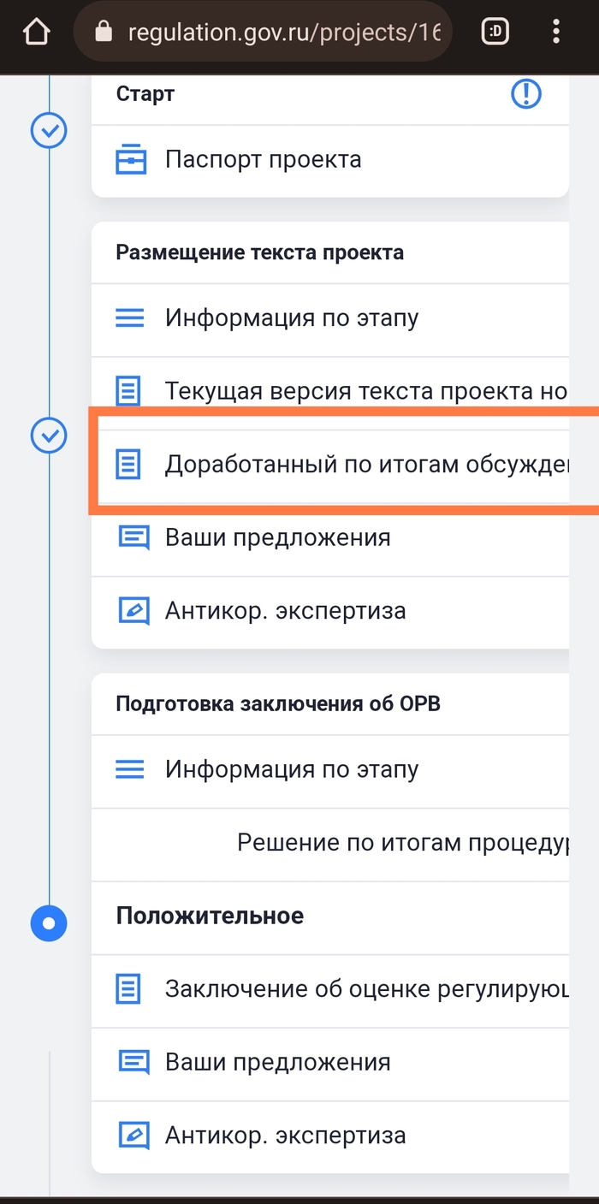Click the briefcase icon beside Паспорт проекта

(131, 159)
